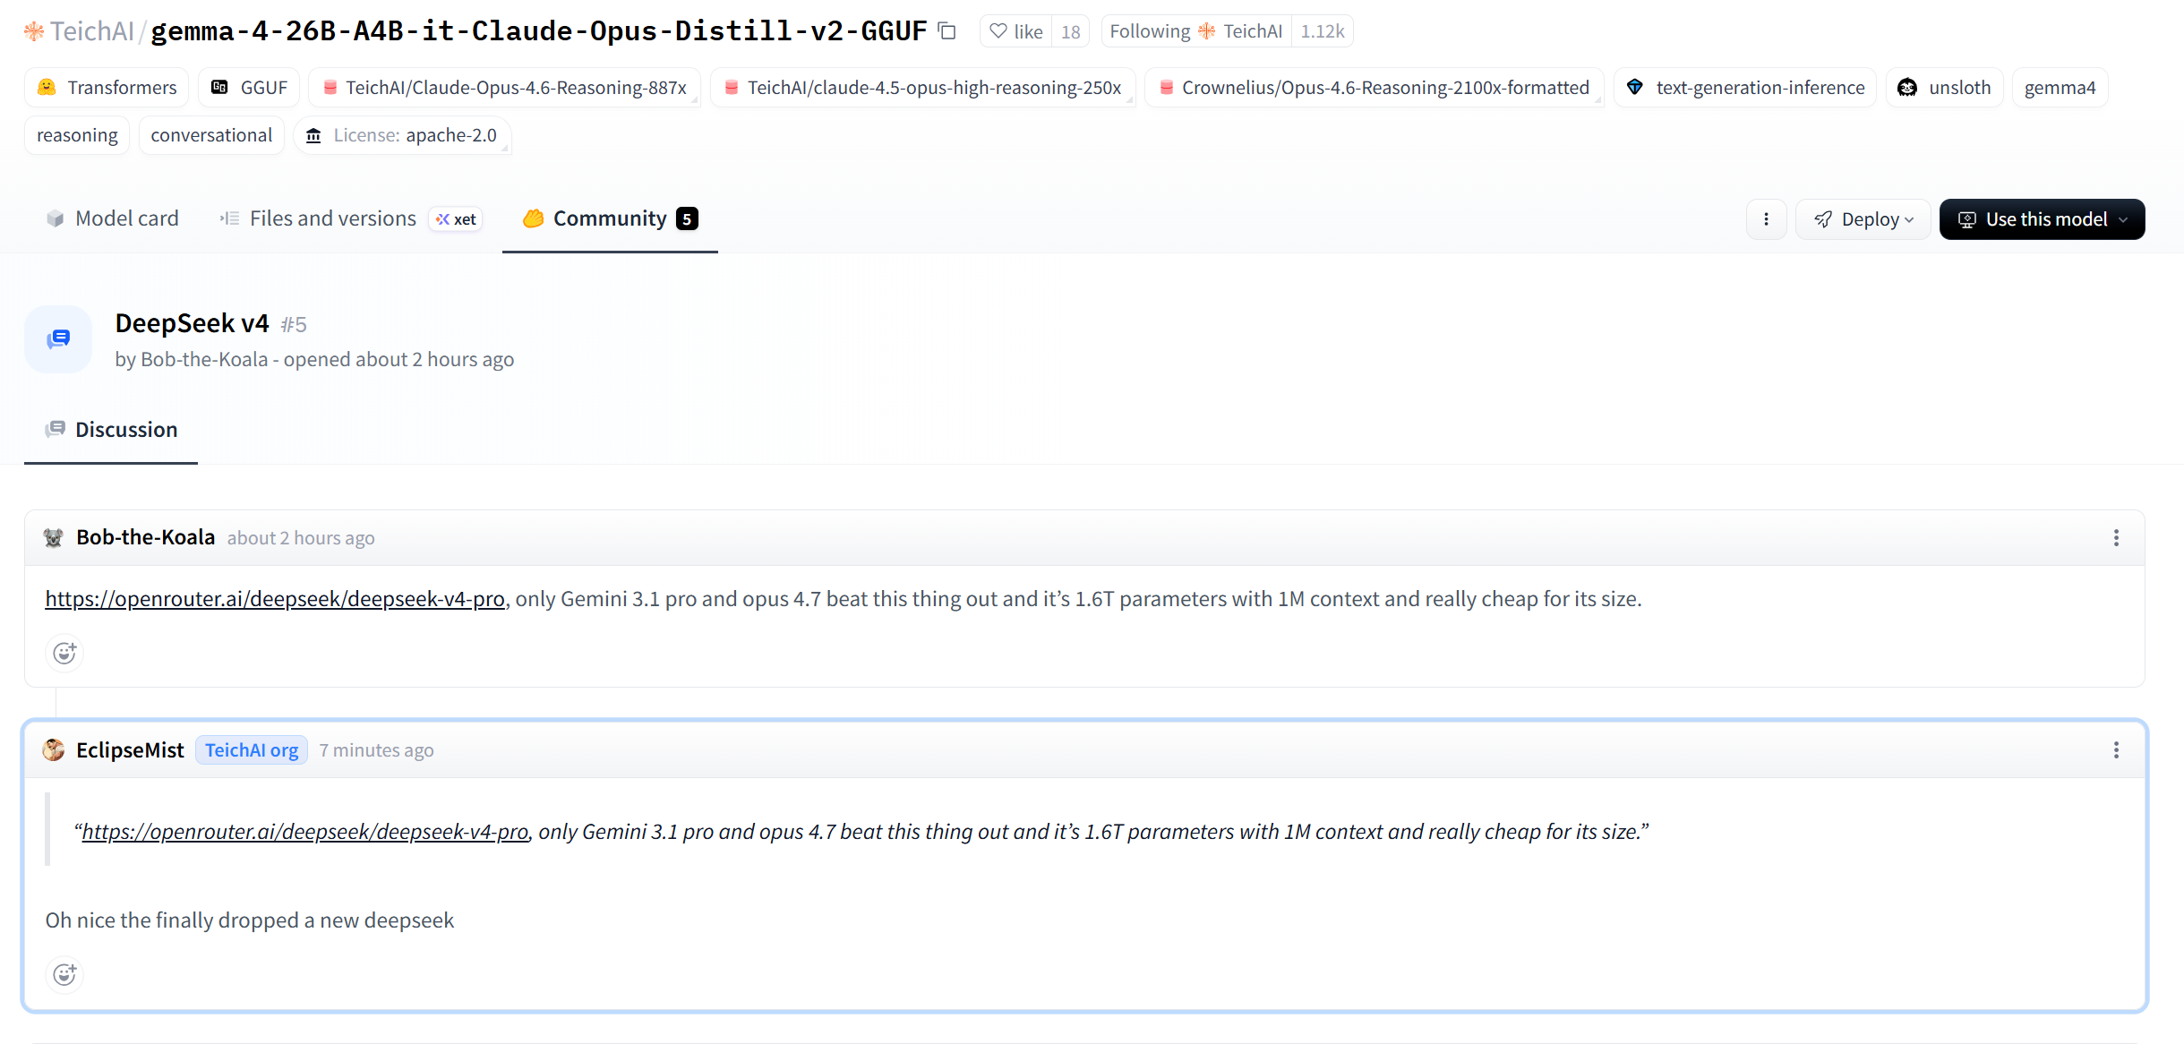
Task: Select the reasoning tag
Action: click(x=77, y=135)
